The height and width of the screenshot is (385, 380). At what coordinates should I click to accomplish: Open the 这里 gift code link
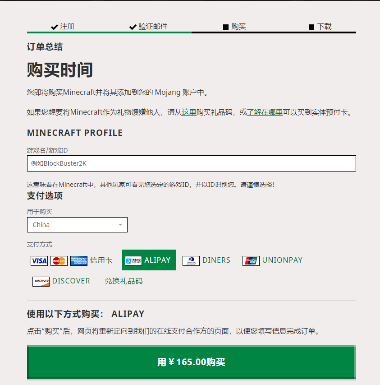189,112
